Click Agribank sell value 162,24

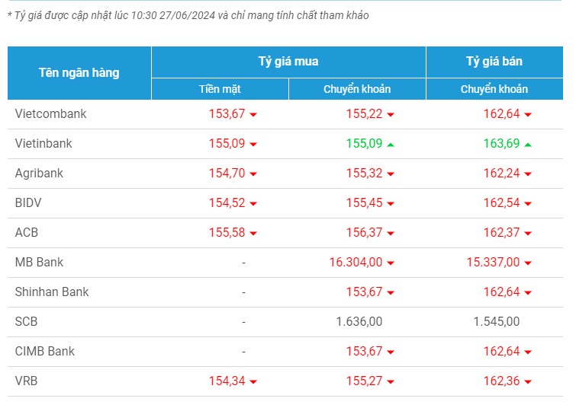click(x=502, y=174)
